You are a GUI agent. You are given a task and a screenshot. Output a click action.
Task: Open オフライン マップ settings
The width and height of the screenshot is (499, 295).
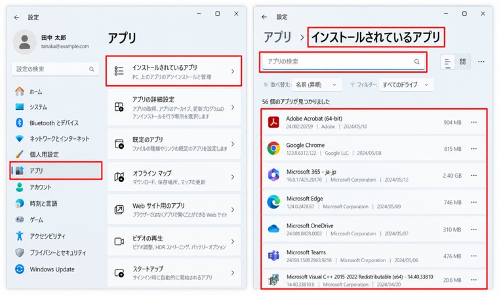[174, 177]
